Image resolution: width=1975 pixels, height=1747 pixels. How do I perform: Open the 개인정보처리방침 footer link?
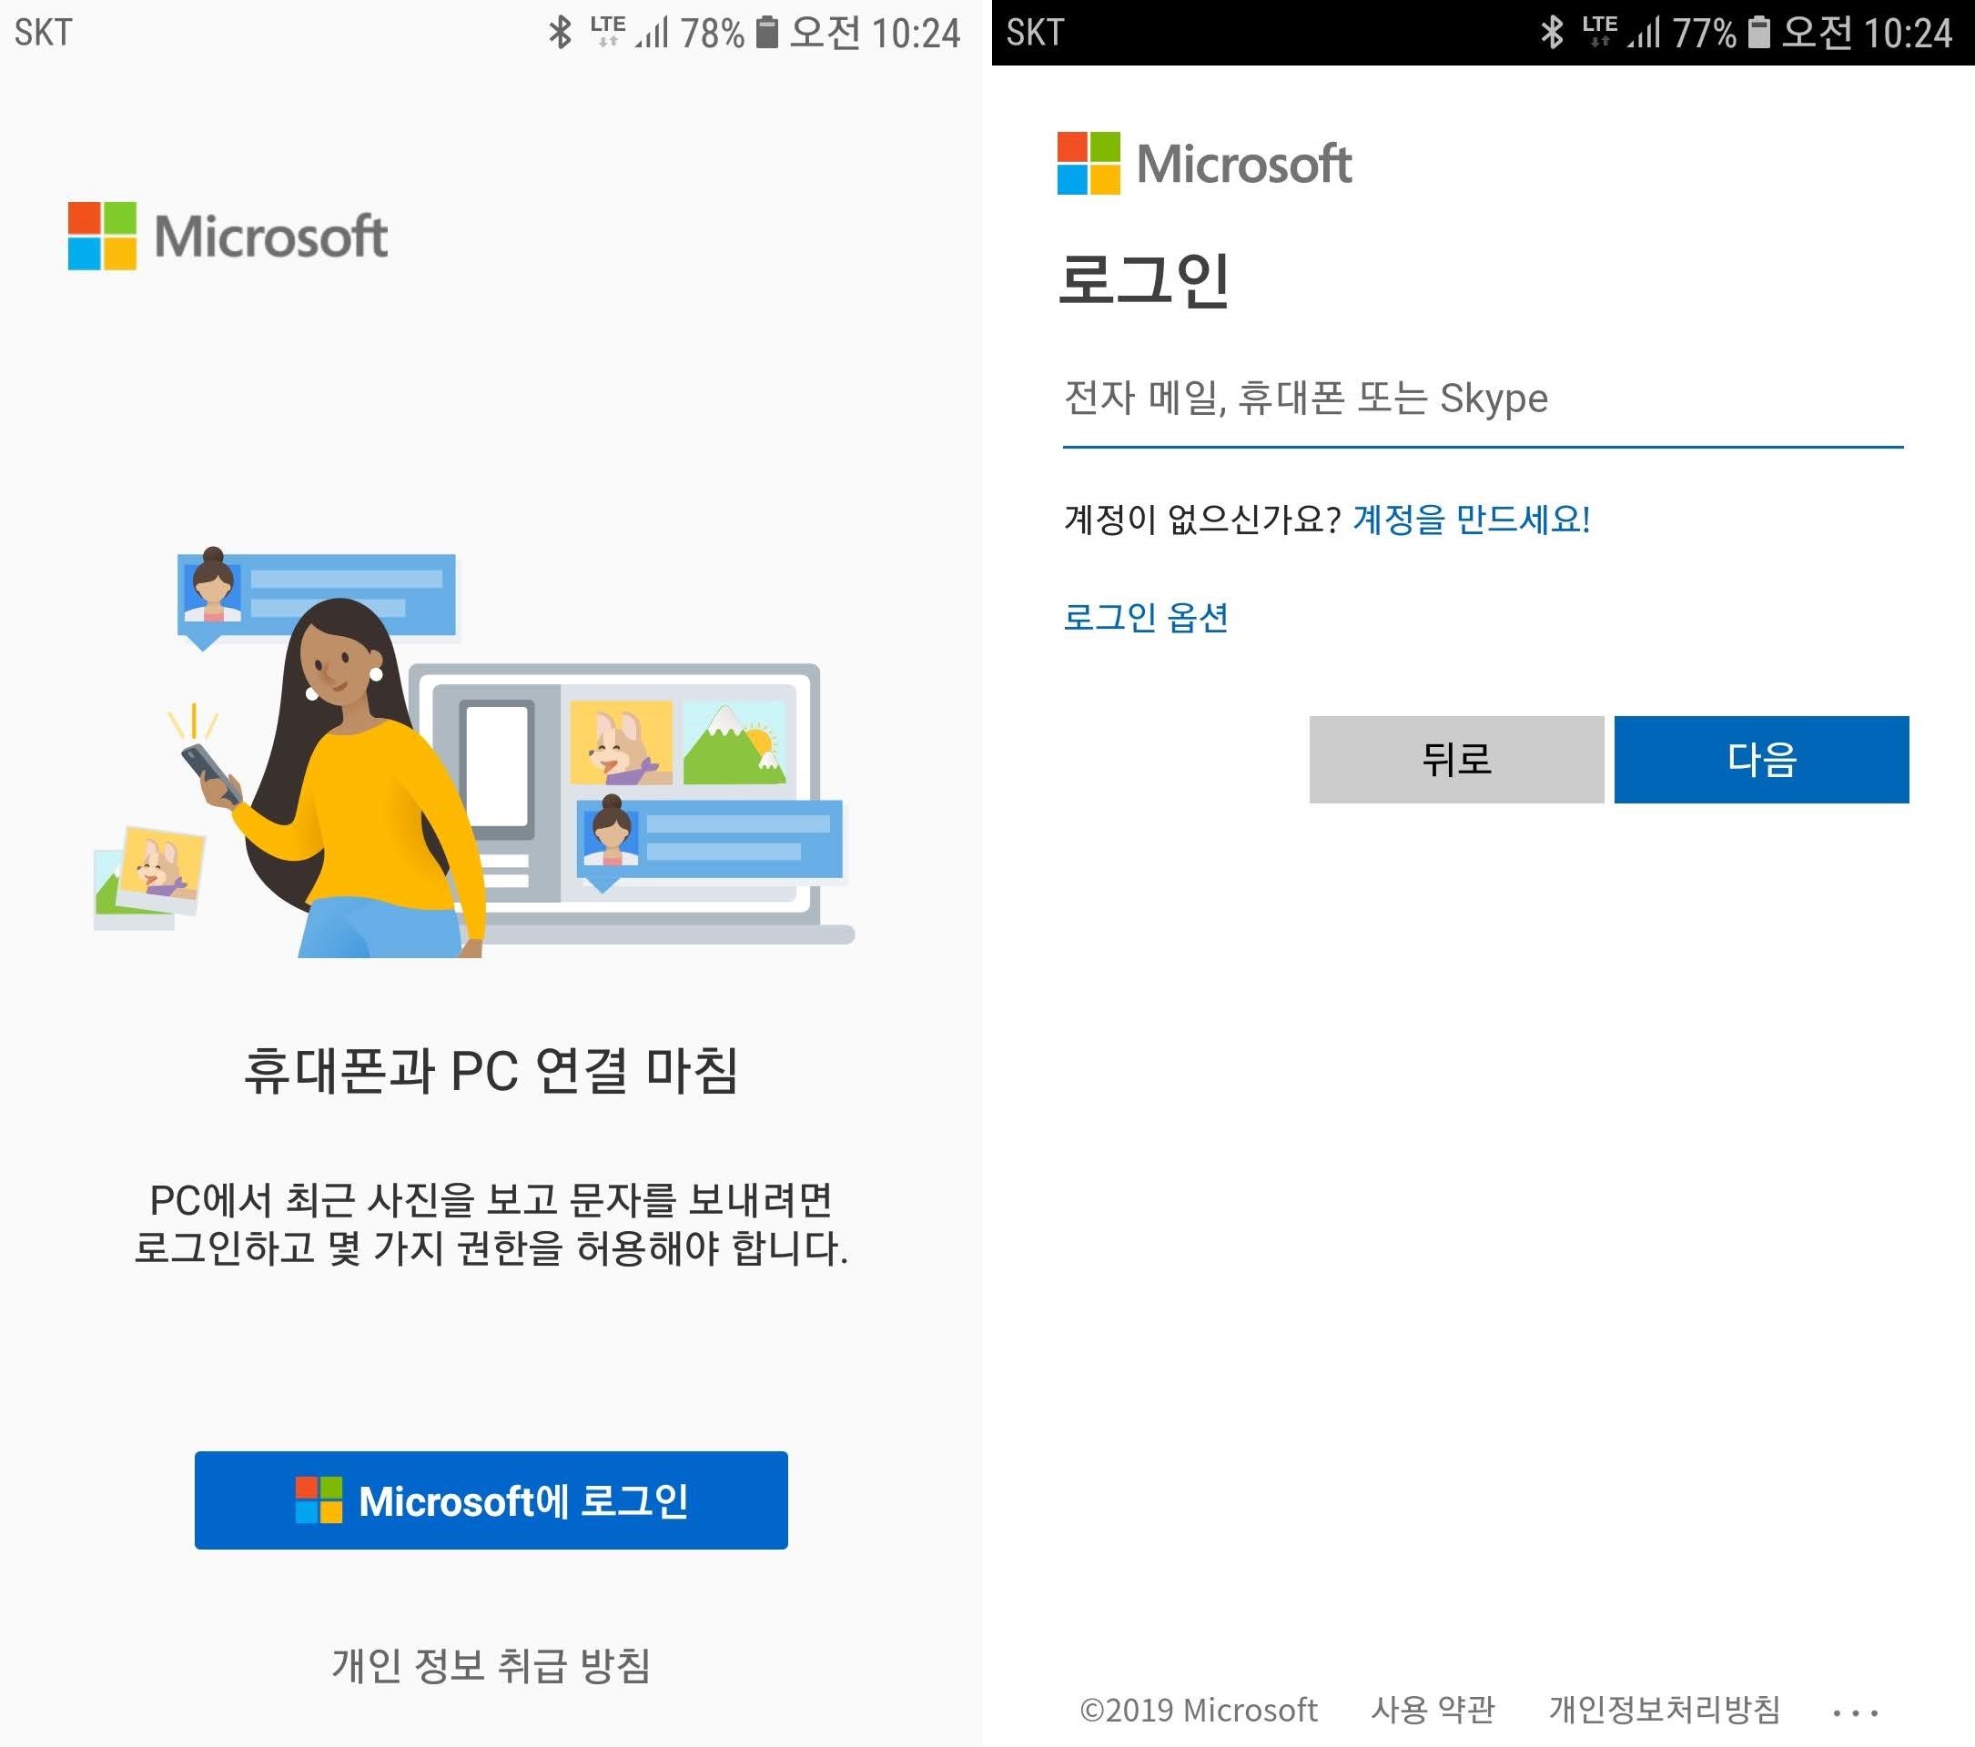click(1664, 1710)
